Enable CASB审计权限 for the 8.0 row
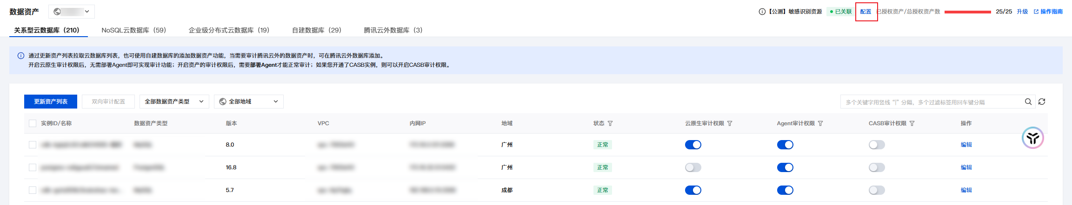 point(877,145)
